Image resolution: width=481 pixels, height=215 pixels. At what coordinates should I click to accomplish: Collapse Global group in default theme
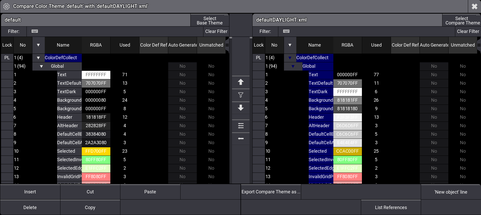pyautogui.click(x=41, y=66)
